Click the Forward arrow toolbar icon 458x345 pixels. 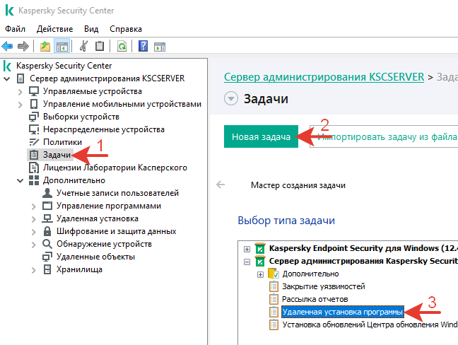pos(23,46)
